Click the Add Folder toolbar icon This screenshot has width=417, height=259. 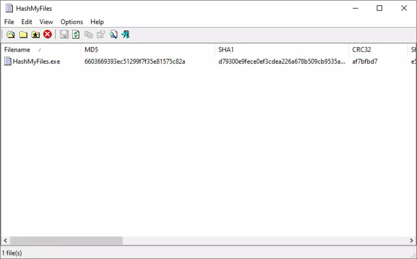coord(23,34)
